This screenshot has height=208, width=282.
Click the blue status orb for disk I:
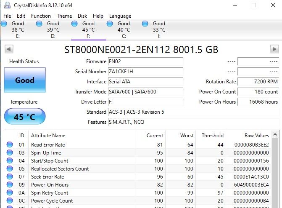(x=145, y=24)
